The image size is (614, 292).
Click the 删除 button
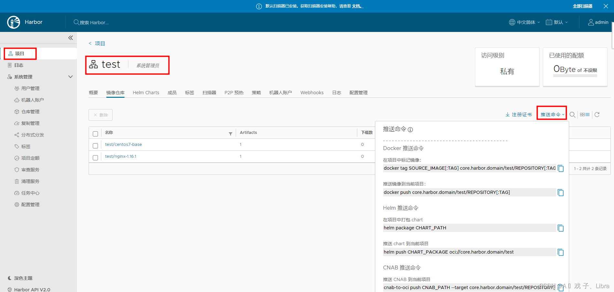(x=101, y=115)
